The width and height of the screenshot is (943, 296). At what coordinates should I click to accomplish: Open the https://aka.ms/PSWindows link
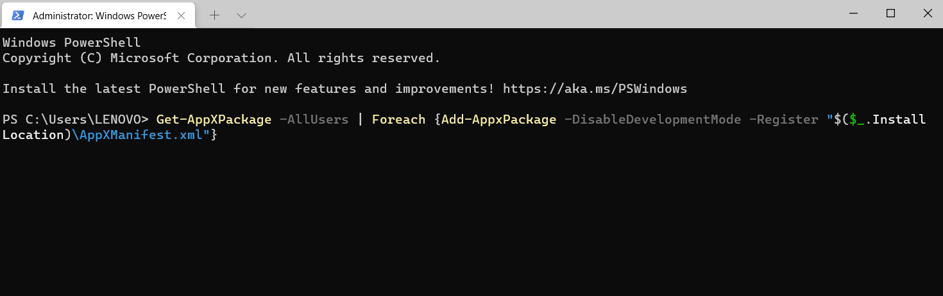click(595, 88)
